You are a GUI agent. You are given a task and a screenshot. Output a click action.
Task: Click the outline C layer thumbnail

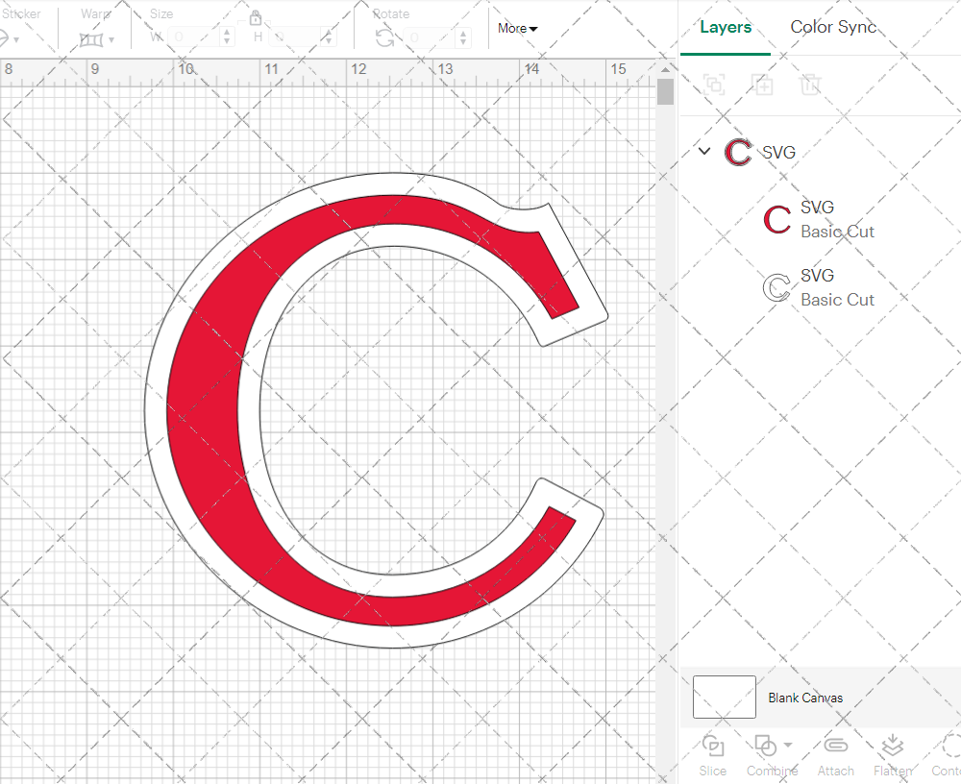776,287
